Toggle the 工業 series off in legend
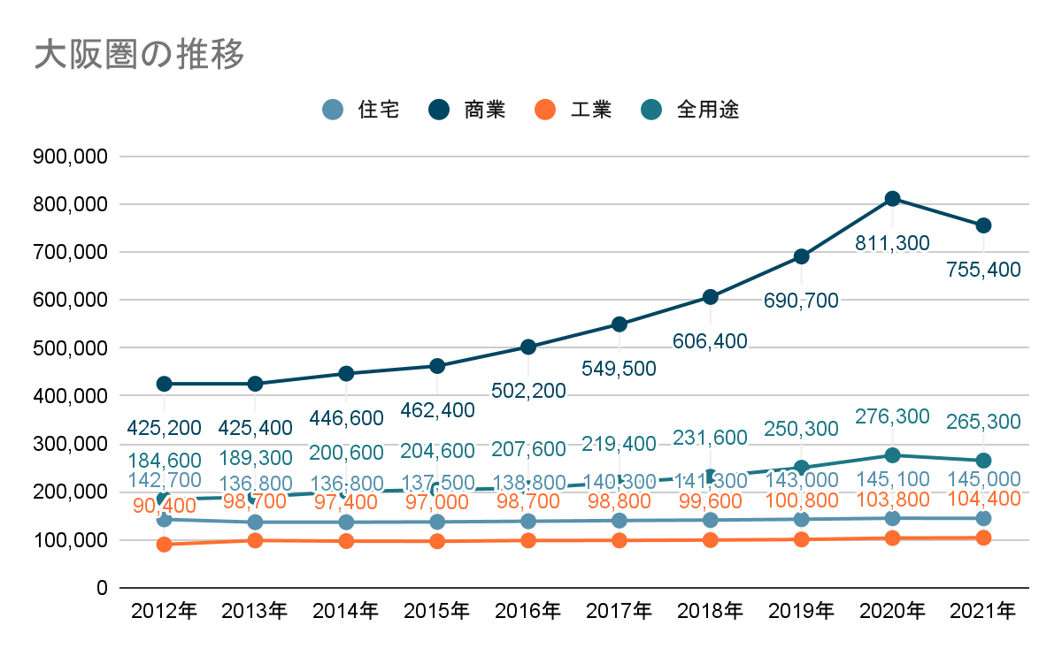The height and width of the screenshot is (656, 1062). tap(591, 111)
